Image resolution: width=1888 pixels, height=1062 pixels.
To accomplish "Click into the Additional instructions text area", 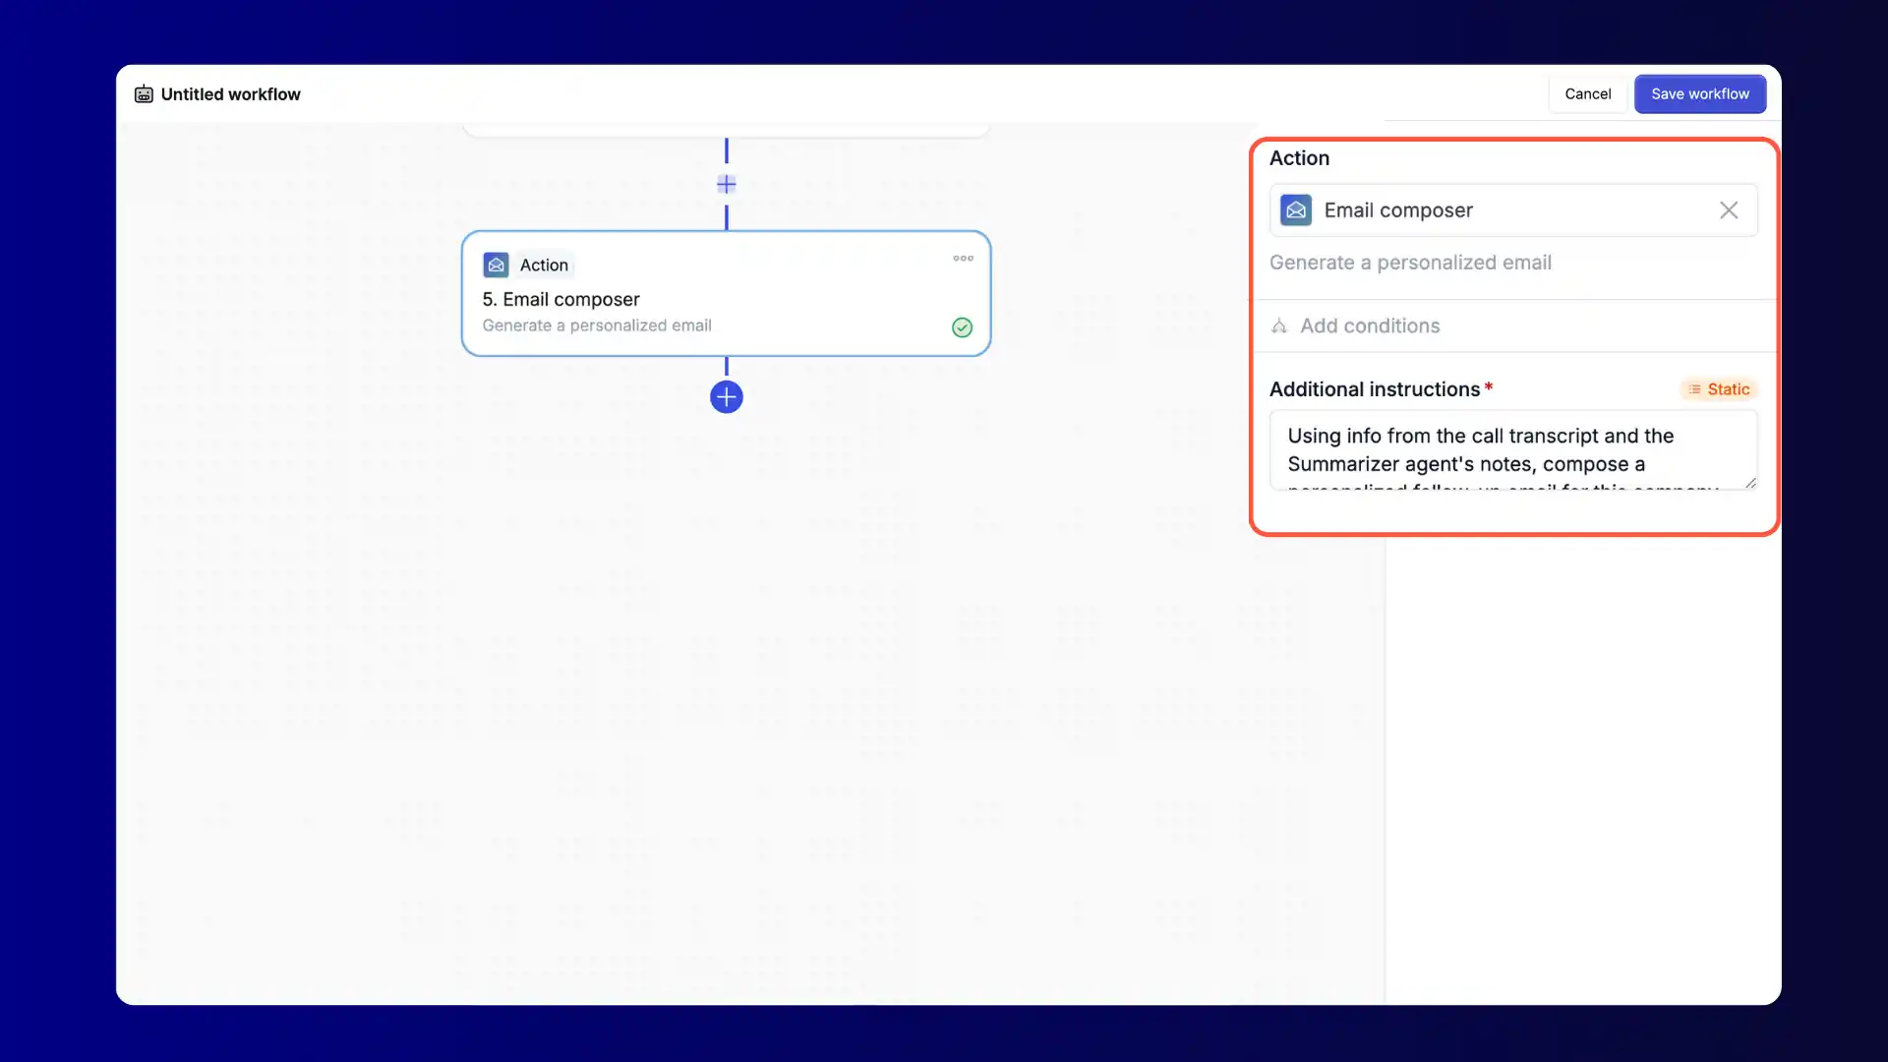I will click(x=1504, y=449).
